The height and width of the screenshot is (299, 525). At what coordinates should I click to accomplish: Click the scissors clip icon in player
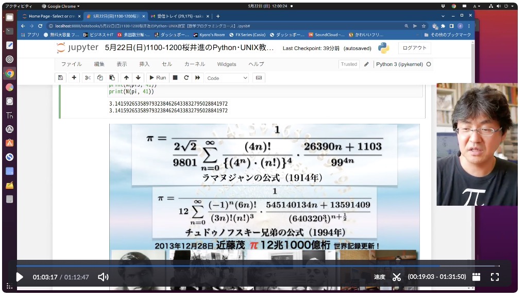click(397, 277)
